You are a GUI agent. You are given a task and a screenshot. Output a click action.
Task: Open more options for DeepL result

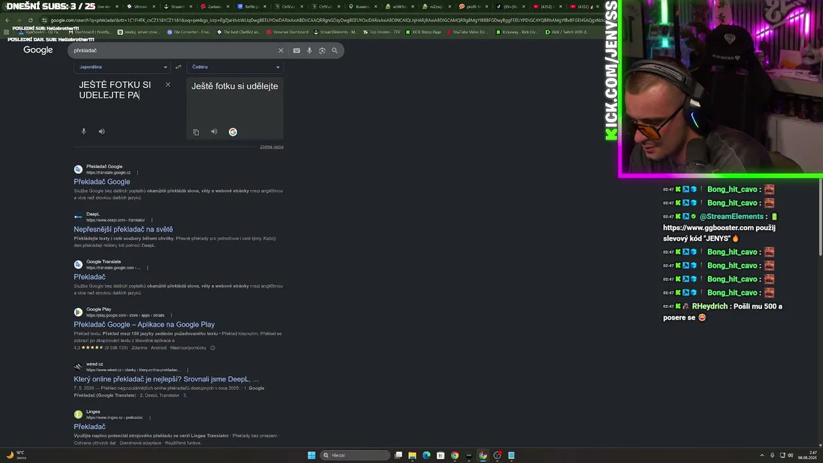[152, 220]
